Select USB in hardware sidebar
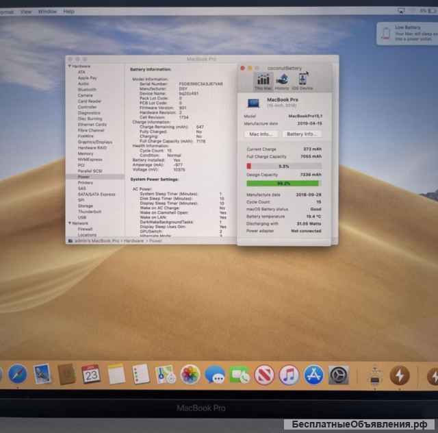438x433 pixels. pyautogui.click(x=82, y=217)
